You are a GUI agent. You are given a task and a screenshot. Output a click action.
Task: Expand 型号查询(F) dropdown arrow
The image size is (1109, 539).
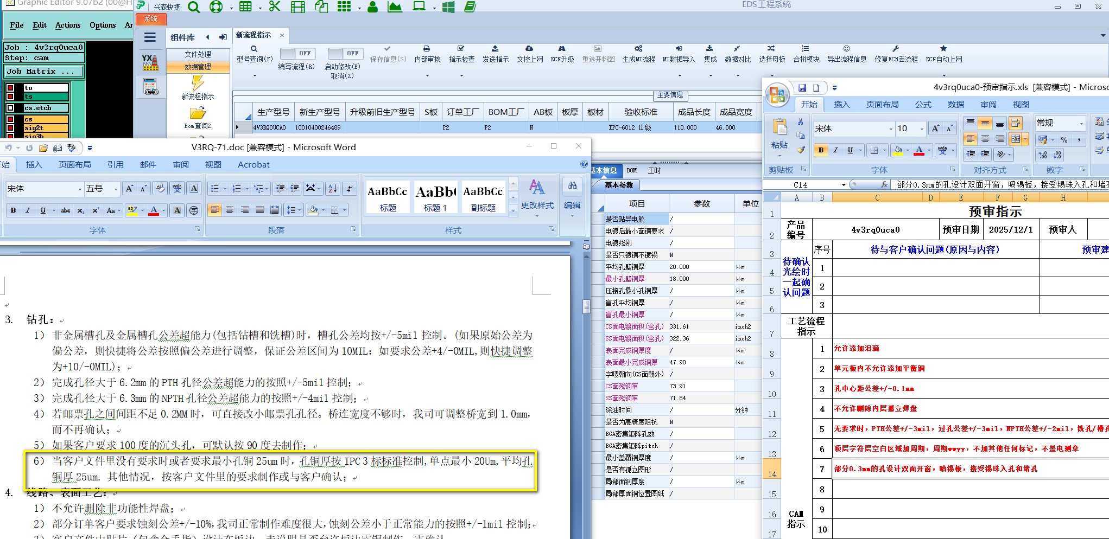[255, 75]
